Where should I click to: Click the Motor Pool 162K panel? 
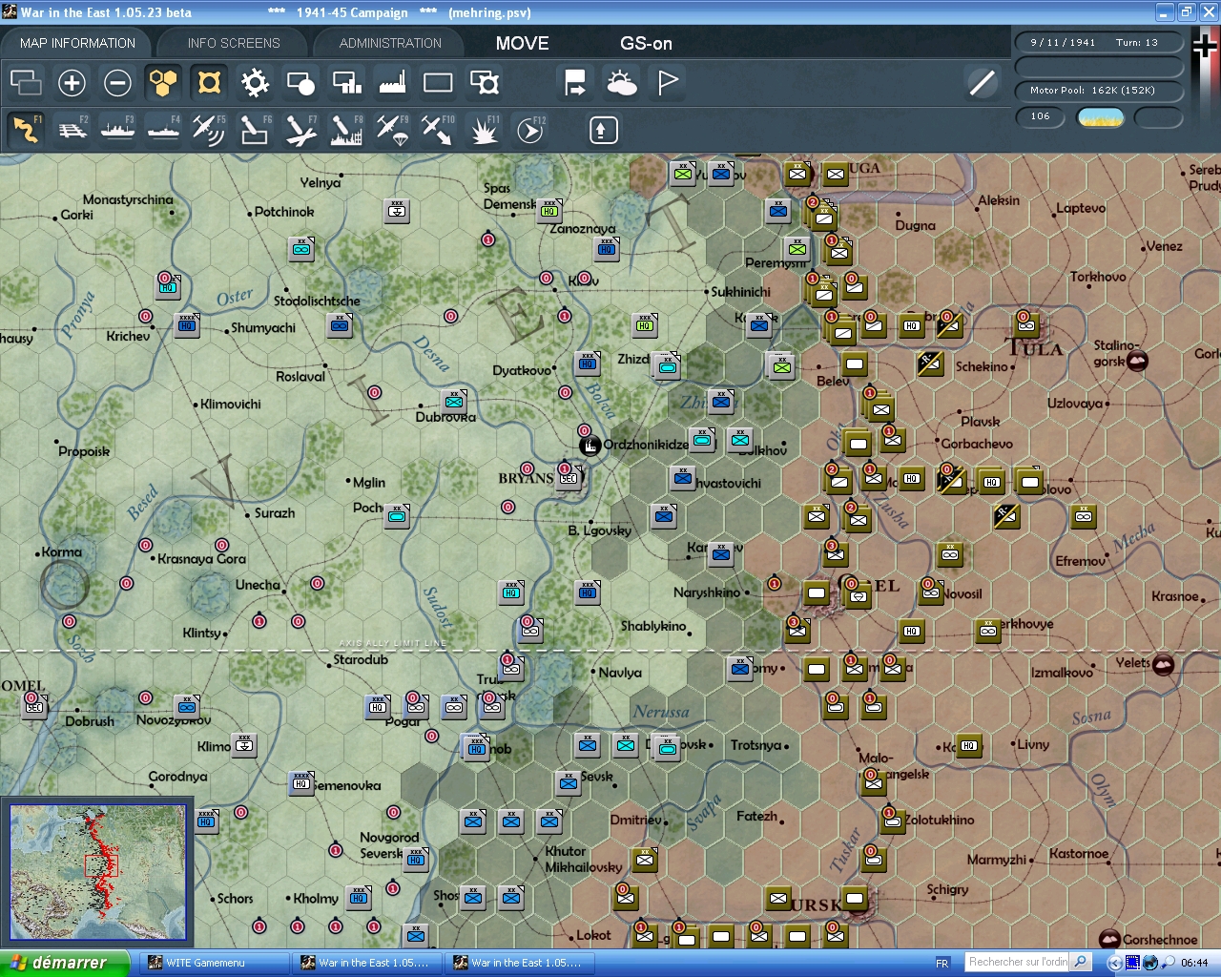1099,91
